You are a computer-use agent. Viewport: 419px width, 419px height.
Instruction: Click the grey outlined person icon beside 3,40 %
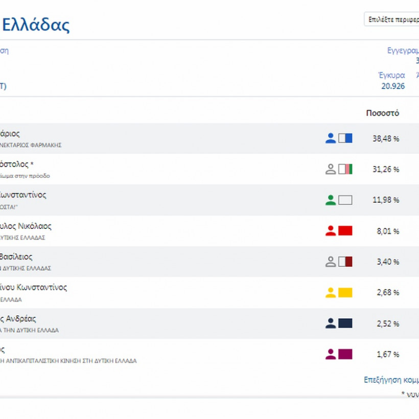tap(331, 262)
